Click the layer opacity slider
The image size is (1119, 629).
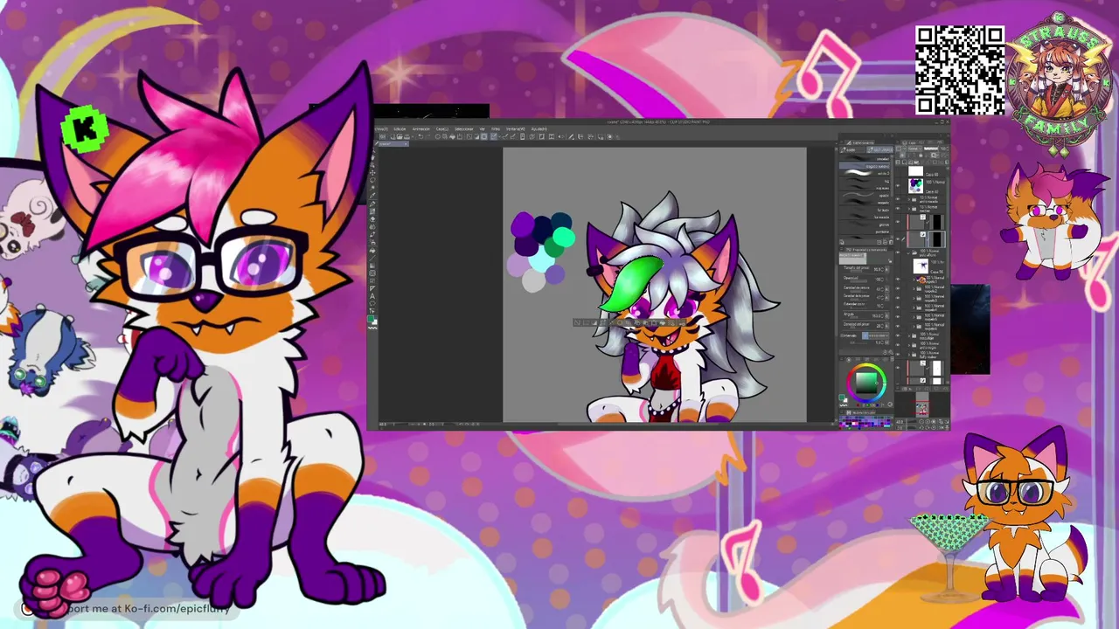click(932, 149)
